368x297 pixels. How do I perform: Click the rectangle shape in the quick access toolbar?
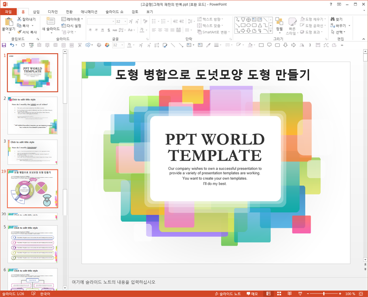click(261, 45)
